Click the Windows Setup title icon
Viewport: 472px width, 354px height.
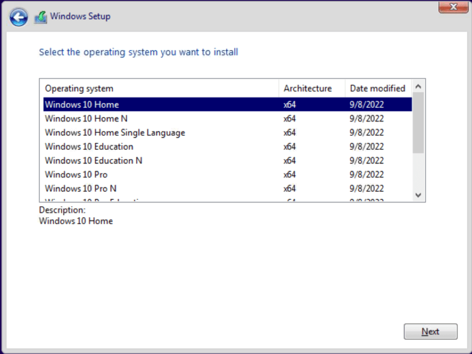click(41, 17)
